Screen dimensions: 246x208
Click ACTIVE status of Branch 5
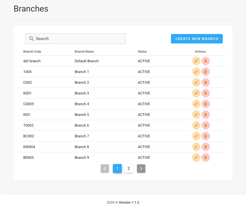click(144, 115)
